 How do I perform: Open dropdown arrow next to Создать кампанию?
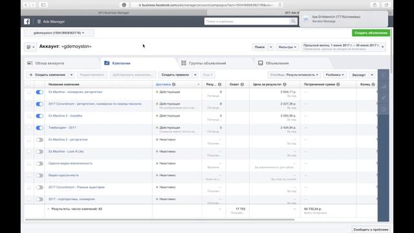click(x=71, y=75)
